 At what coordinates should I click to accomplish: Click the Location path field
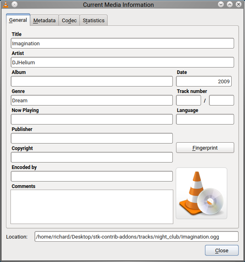(x=136, y=237)
